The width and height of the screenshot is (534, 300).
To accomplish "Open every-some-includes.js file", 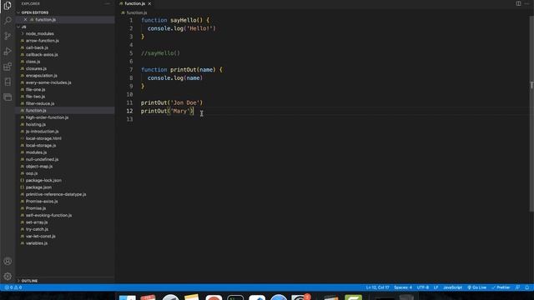I will (48, 82).
